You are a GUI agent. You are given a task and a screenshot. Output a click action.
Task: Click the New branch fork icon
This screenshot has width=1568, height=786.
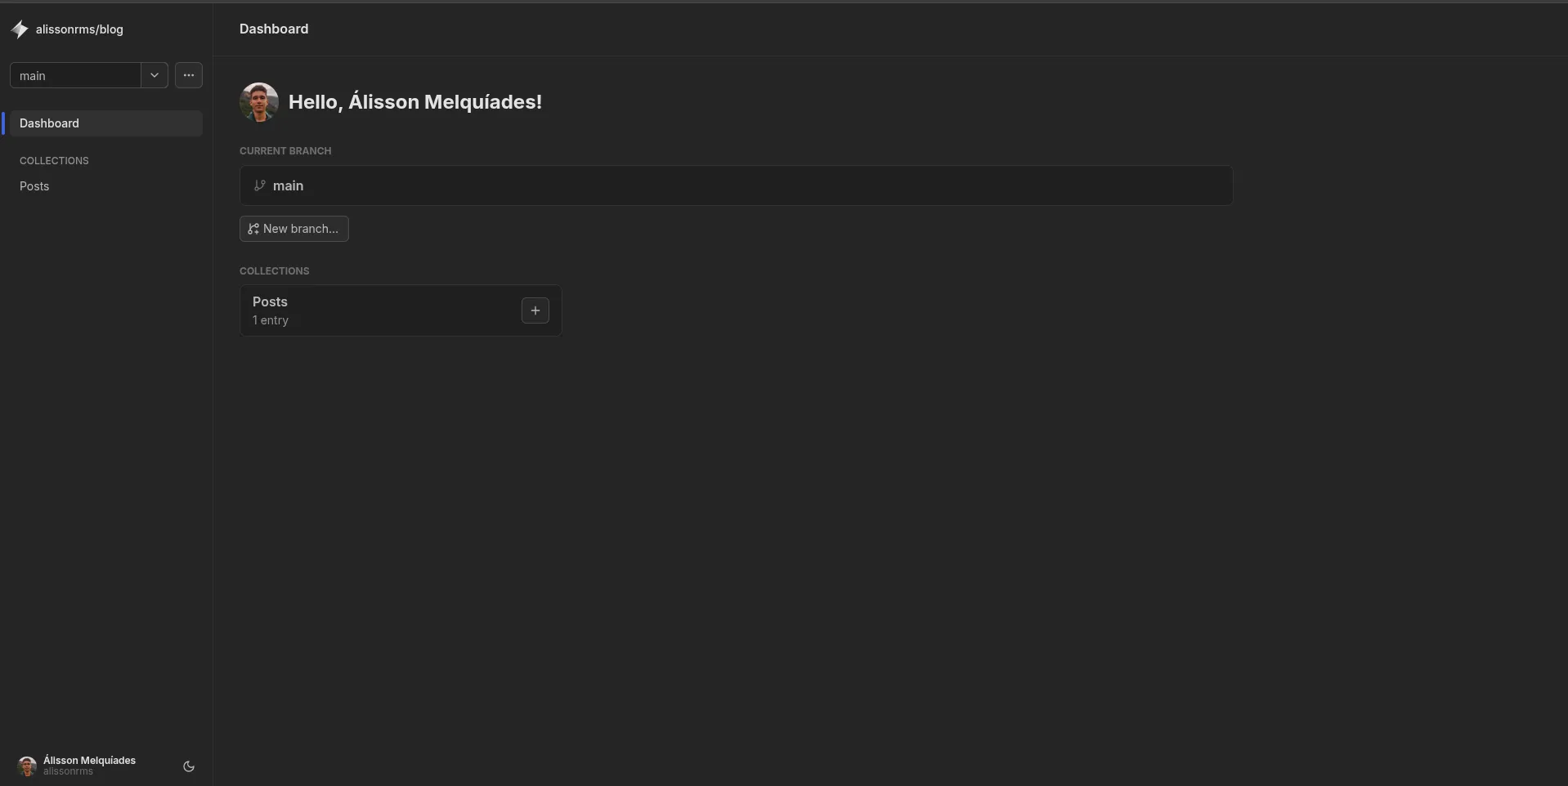[x=253, y=229]
